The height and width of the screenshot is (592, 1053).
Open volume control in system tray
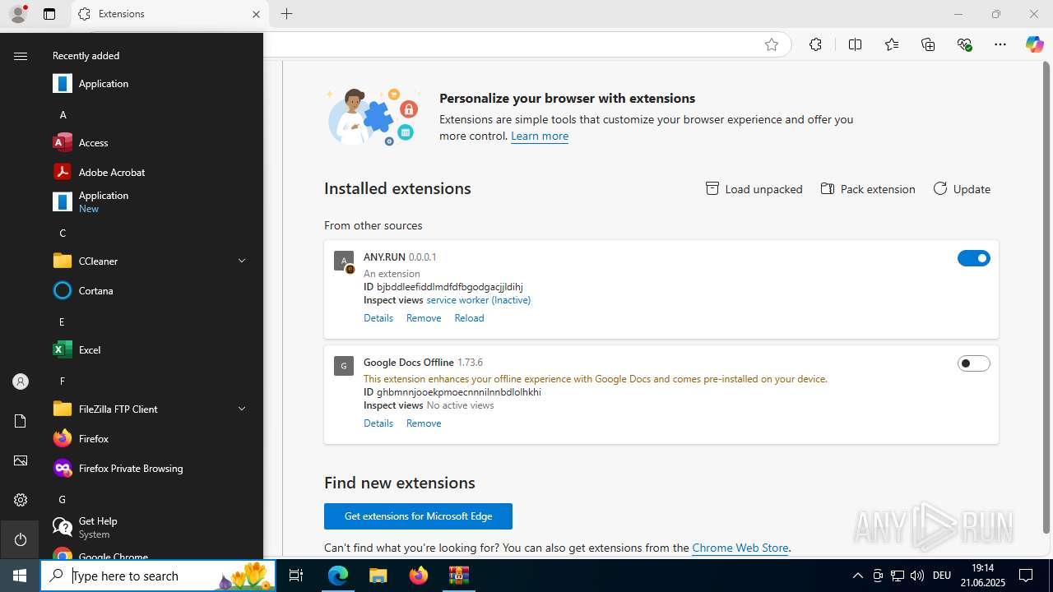[x=917, y=576]
